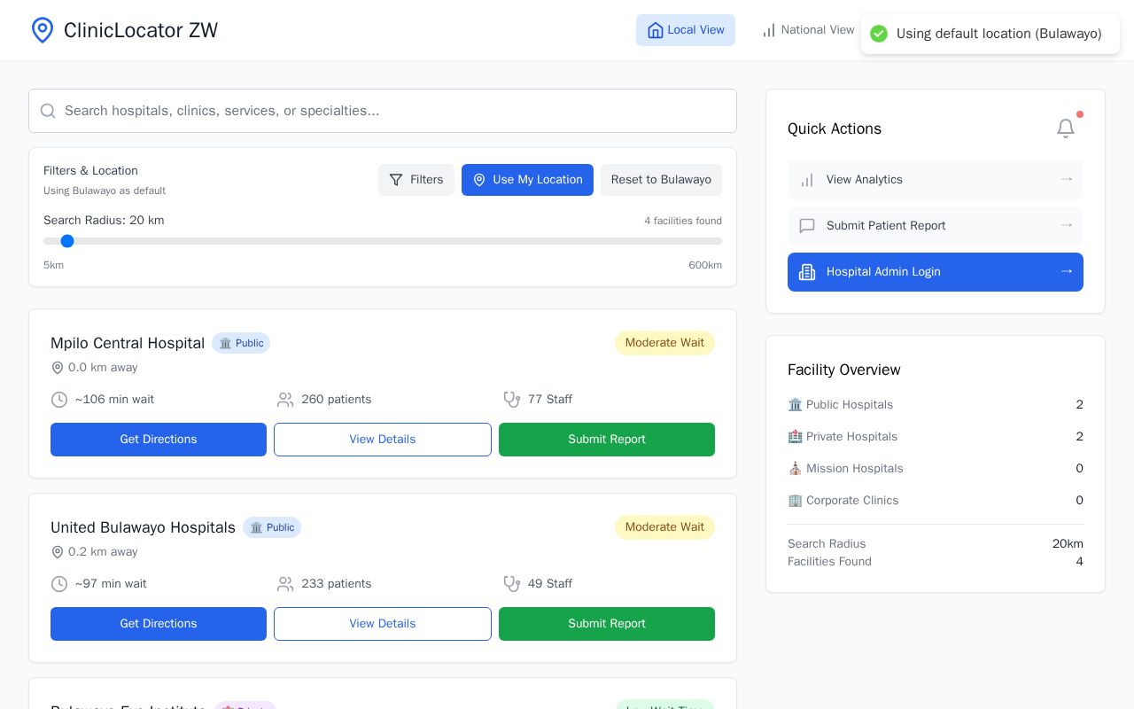The width and height of the screenshot is (1134, 709).
Task: Click the clock icon beside ~106 min wait
Action: 59,400
